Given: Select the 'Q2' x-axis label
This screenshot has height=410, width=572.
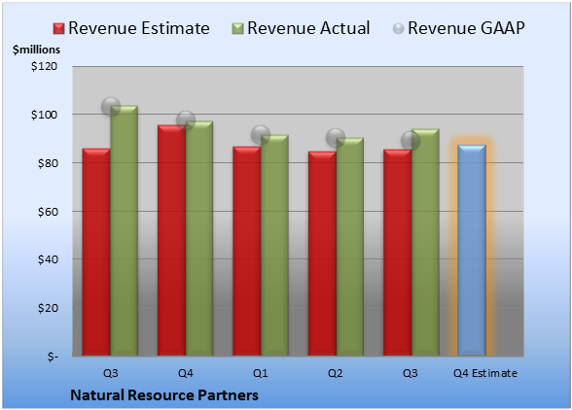Looking at the screenshot, I should 336,373.
